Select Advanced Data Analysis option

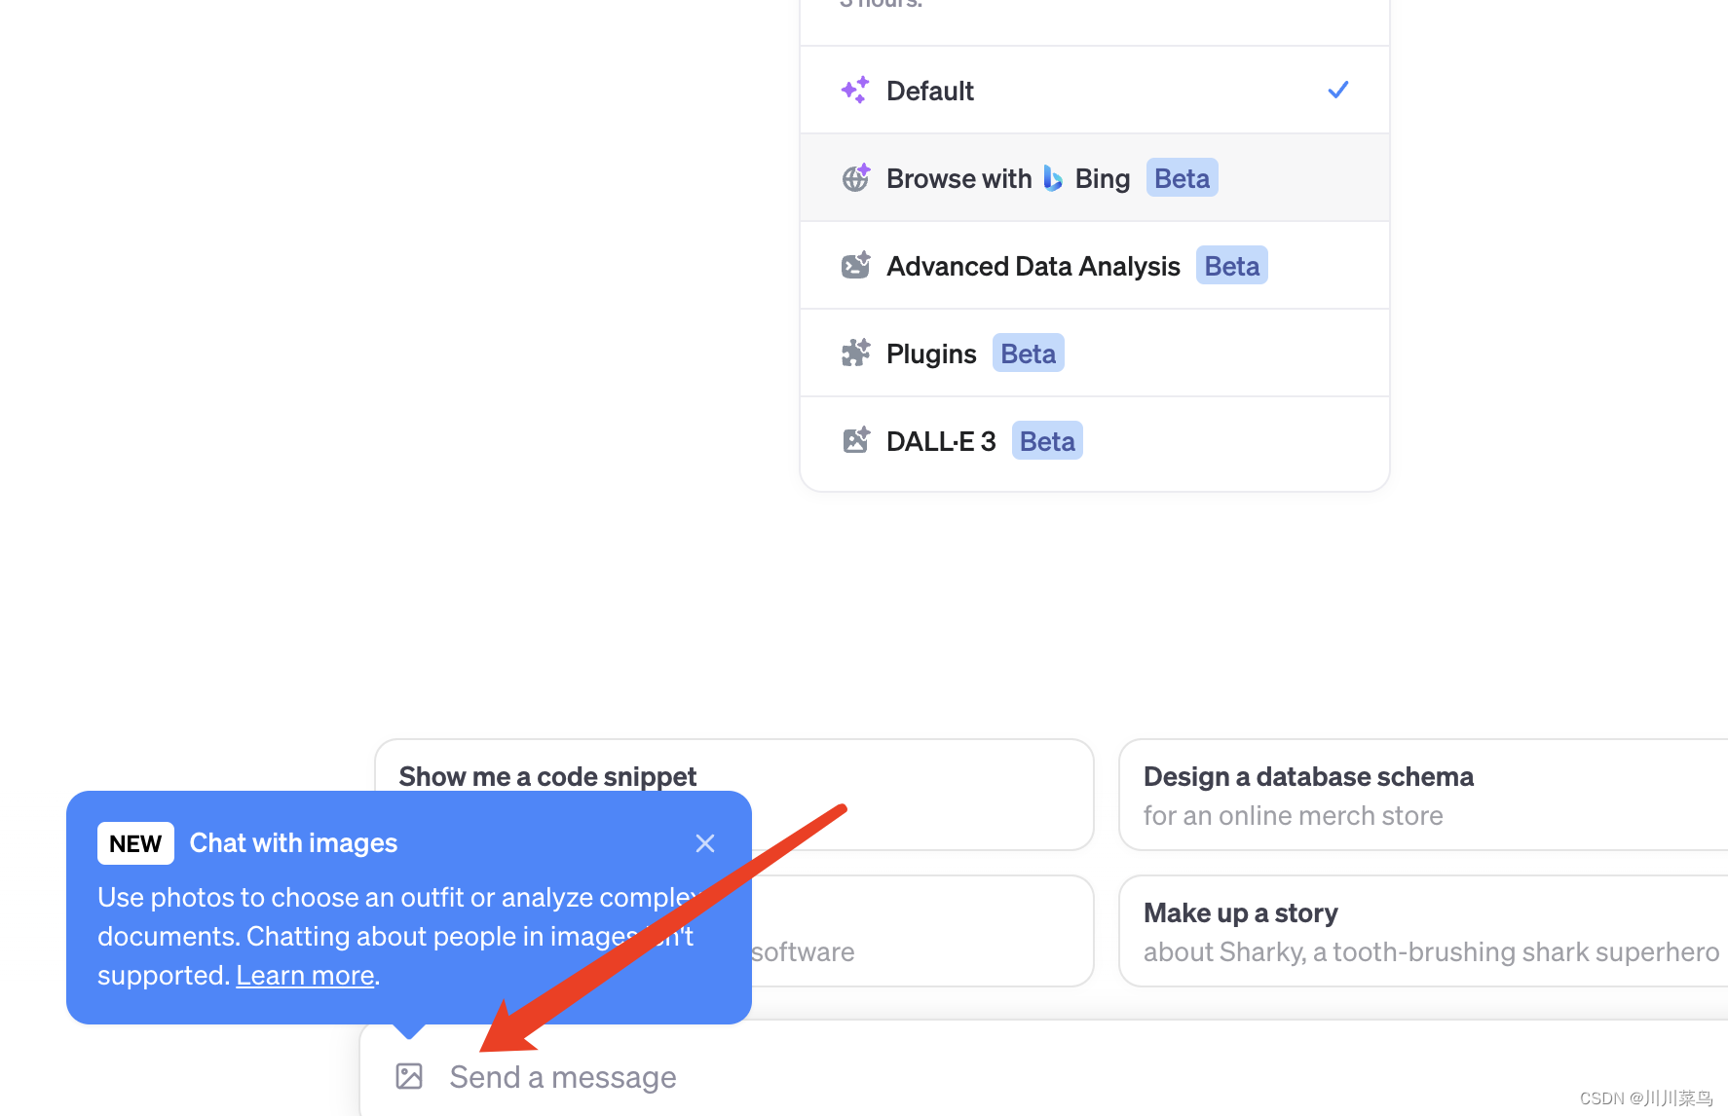coord(1094,266)
